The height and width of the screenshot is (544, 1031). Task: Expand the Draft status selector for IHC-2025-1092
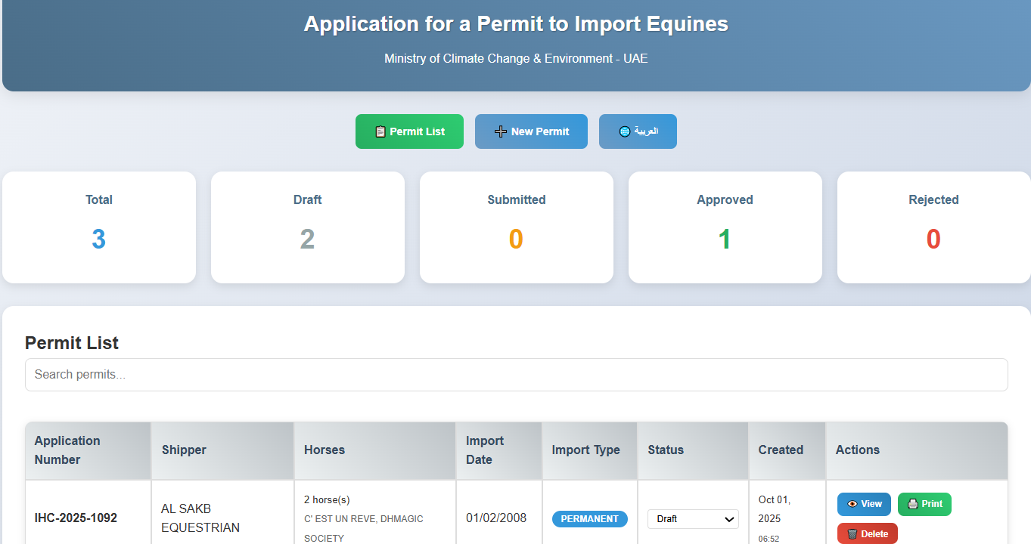click(692, 519)
